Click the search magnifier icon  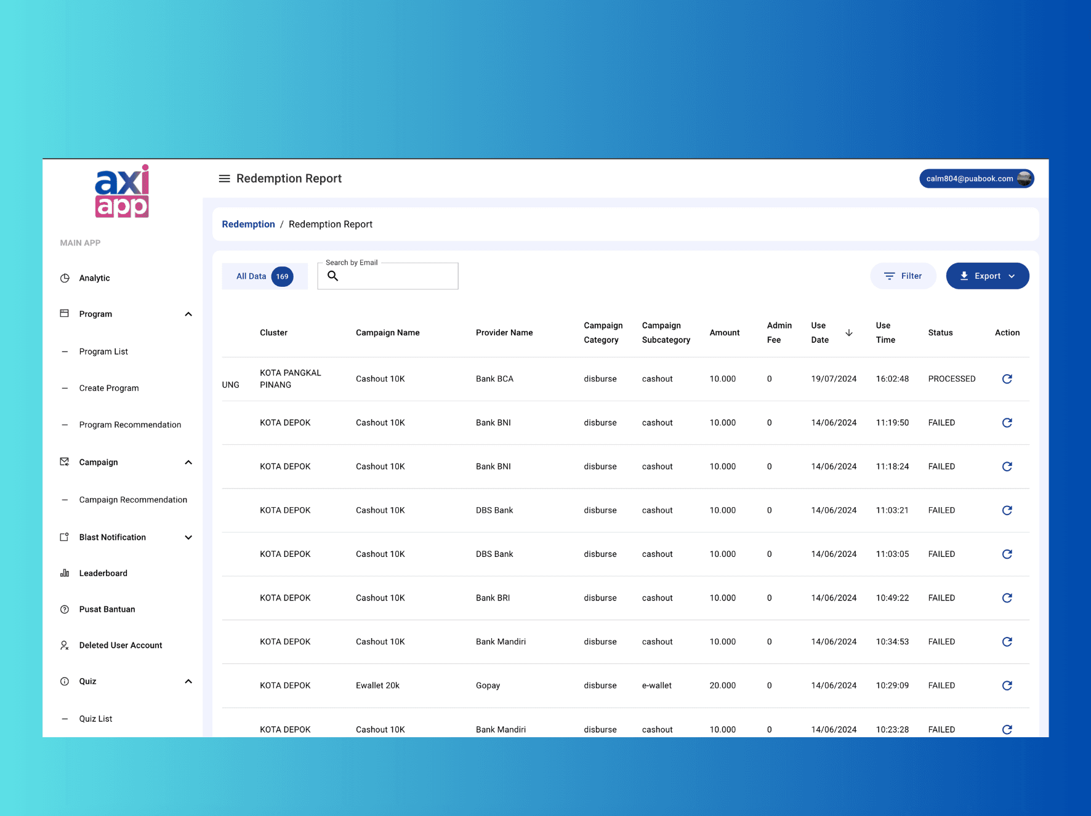(332, 276)
